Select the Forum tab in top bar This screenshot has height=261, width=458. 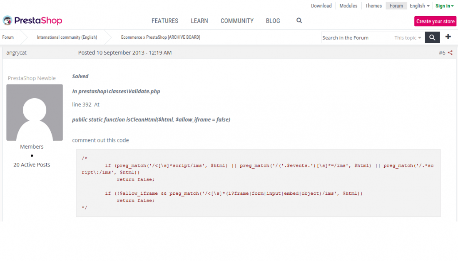pyautogui.click(x=396, y=6)
